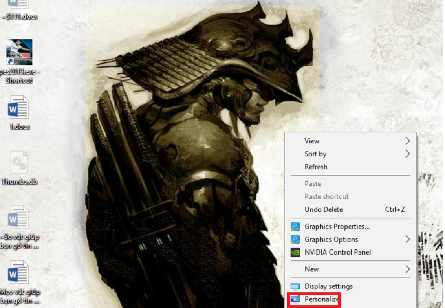Choose Sort by from the context menu

(350, 154)
